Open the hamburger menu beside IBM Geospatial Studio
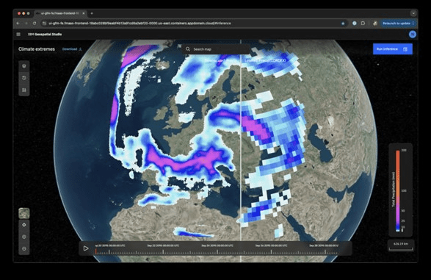The width and height of the screenshot is (431, 280). pyautogui.click(x=18, y=35)
